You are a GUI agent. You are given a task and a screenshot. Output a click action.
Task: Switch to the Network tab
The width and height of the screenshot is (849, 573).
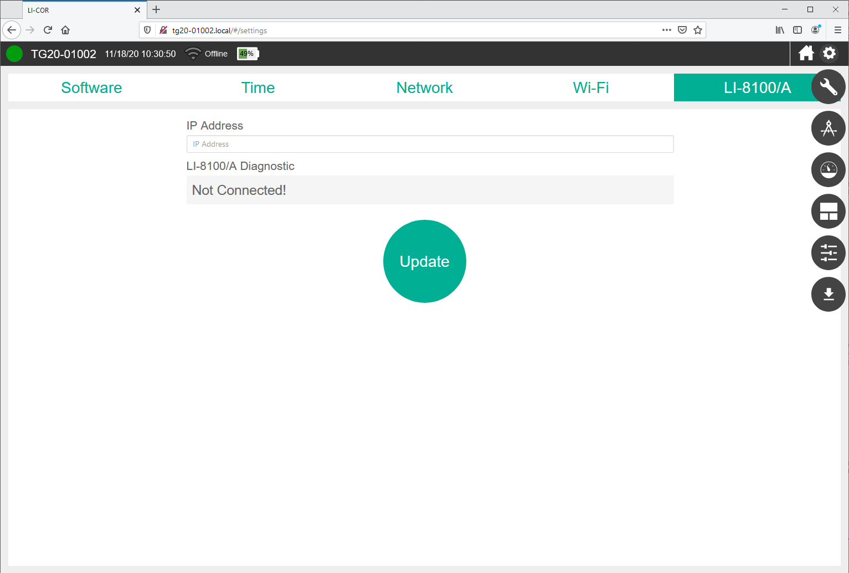click(x=425, y=87)
